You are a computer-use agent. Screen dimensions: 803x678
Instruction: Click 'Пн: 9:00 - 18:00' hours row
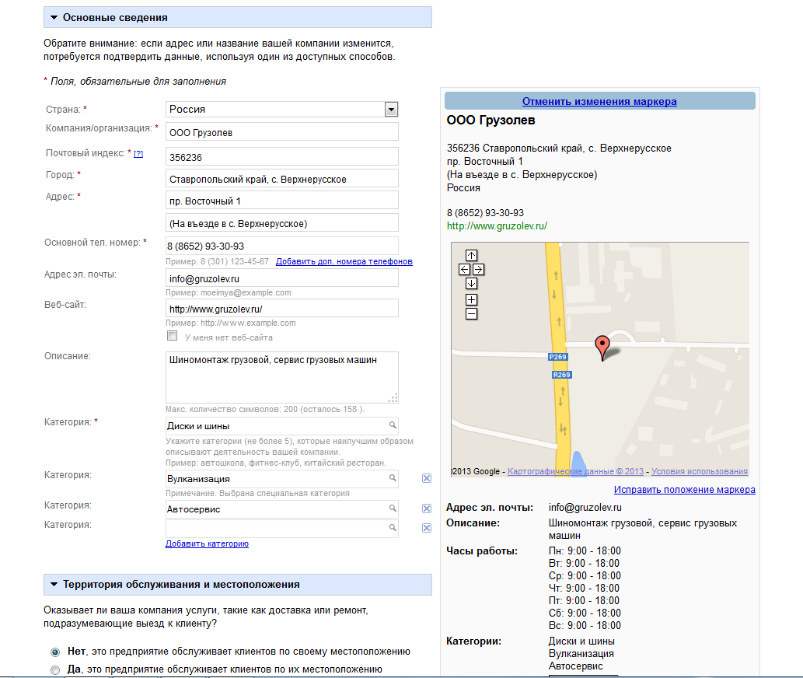pyautogui.click(x=585, y=551)
